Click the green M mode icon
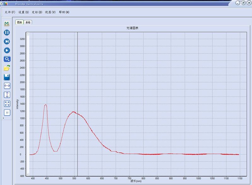The image size is (252, 185). [7, 24]
